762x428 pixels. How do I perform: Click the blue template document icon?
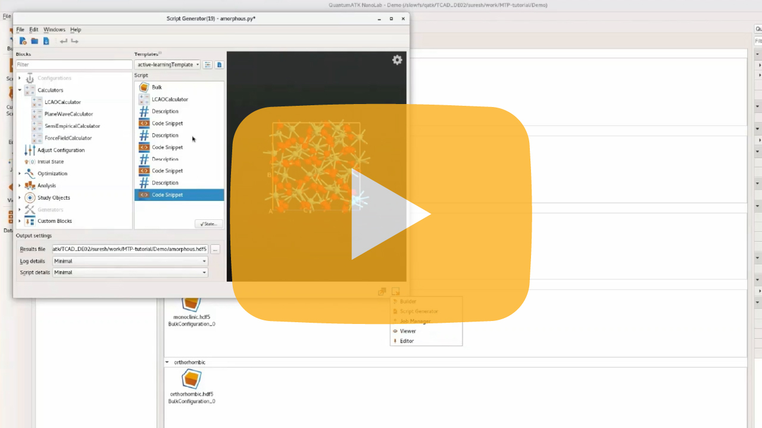[x=219, y=65]
